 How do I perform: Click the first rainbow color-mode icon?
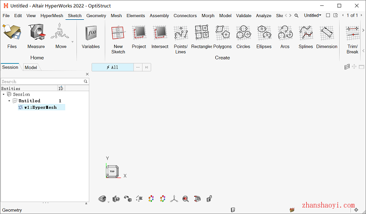[x=151, y=199]
